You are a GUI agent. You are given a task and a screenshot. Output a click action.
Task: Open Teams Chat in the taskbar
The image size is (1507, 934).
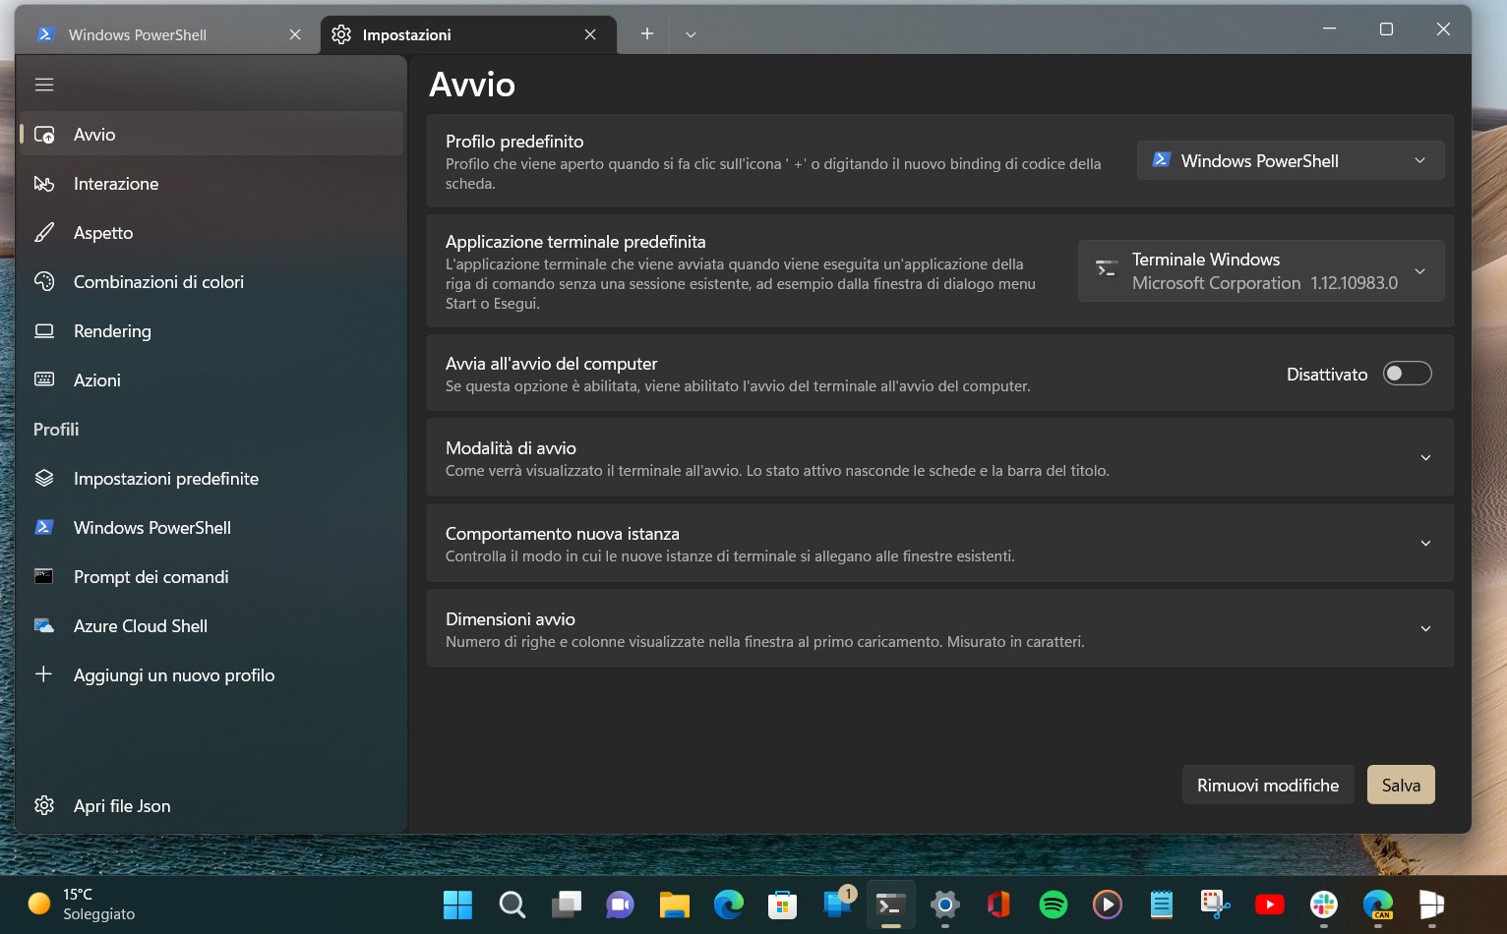click(x=620, y=905)
